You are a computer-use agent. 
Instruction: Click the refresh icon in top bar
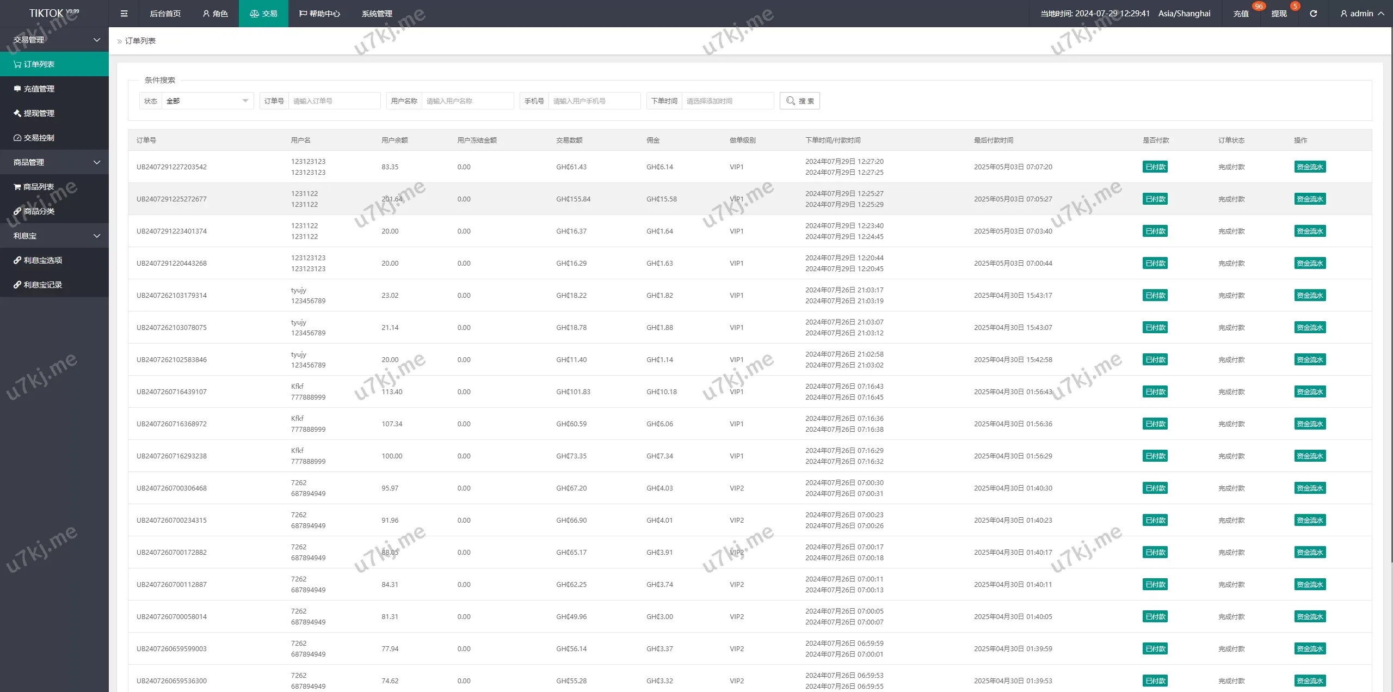click(x=1313, y=14)
